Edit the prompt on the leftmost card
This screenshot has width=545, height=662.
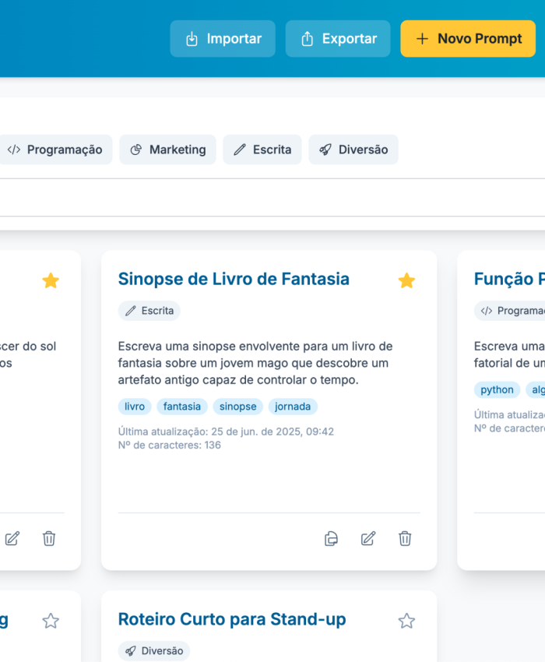click(12, 538)
